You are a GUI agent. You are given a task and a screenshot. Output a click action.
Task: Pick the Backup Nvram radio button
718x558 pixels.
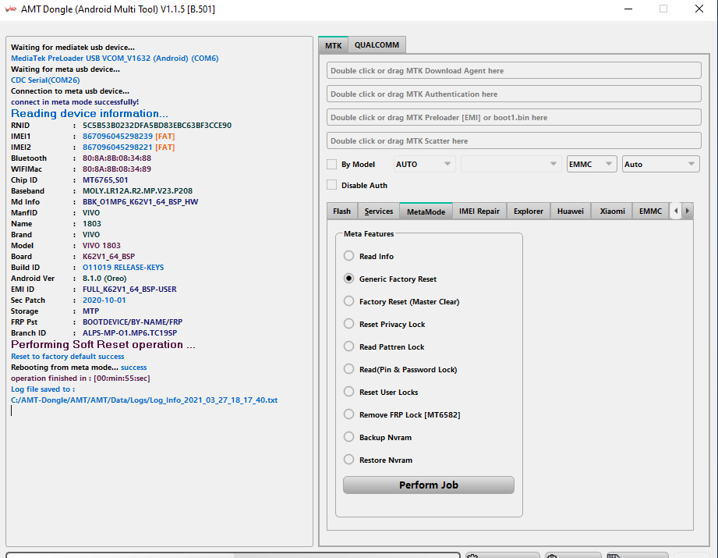coord(348,437)
